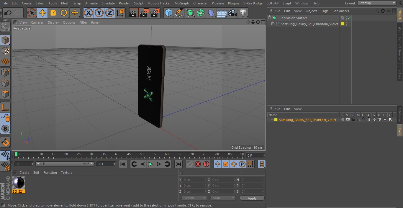Add a Bend deformer
Screen dimensions: 403x208
tap(211, 13)
